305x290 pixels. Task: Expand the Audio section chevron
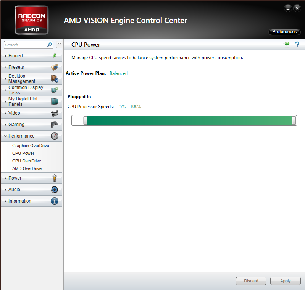[5, 190]
